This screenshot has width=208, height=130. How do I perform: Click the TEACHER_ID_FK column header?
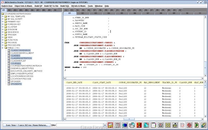click(170, 83)
